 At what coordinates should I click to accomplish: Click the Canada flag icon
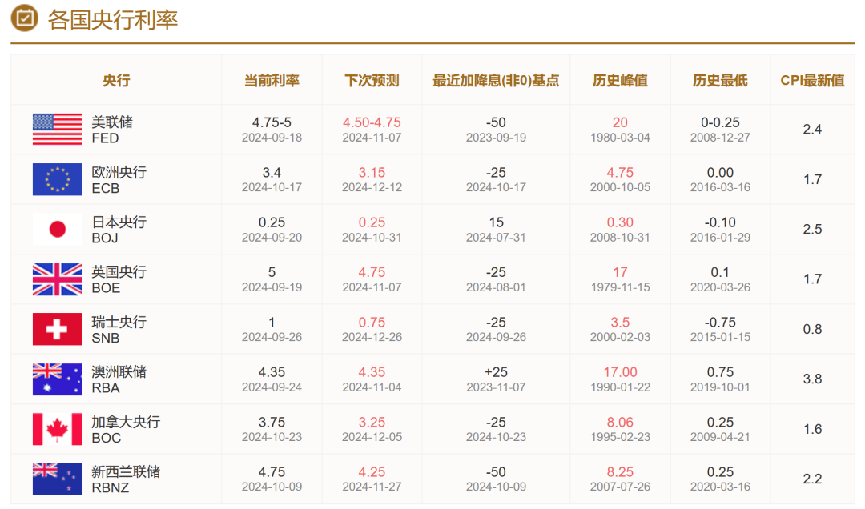(57, 429)
